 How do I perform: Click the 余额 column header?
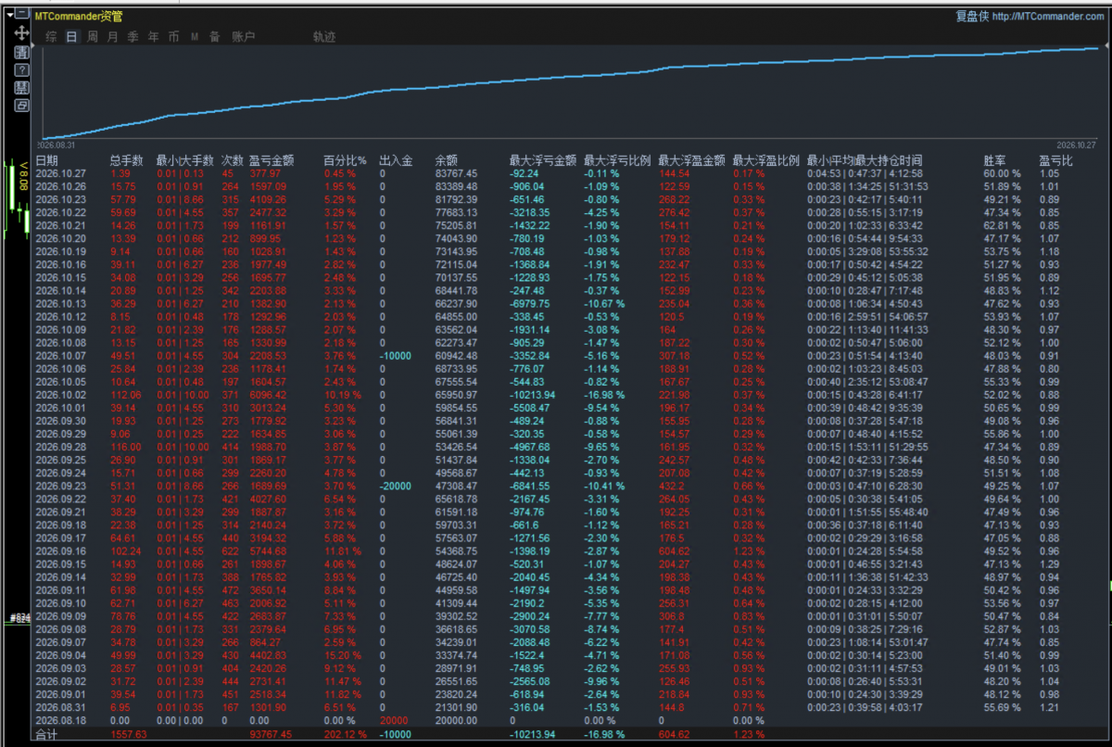447,160
